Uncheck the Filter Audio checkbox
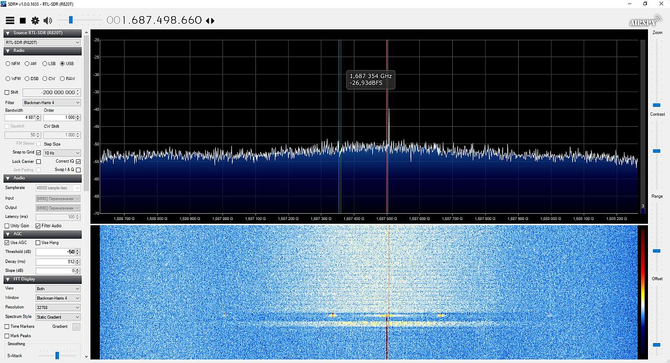 click(x=38, y=226)
